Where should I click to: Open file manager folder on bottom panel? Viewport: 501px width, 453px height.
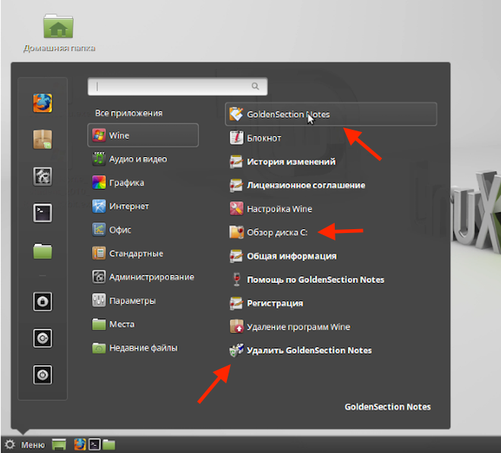[x=109, y=445]
